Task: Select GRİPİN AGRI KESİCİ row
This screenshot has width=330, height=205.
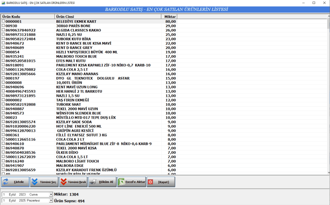Action: pyautogui.click(x=89, y=130)
